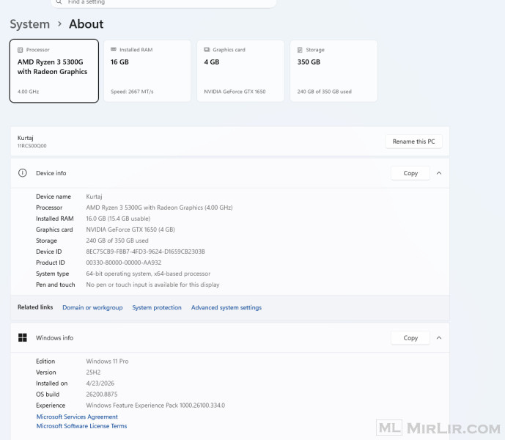Click the About breadcrumb title

point(86,24)
